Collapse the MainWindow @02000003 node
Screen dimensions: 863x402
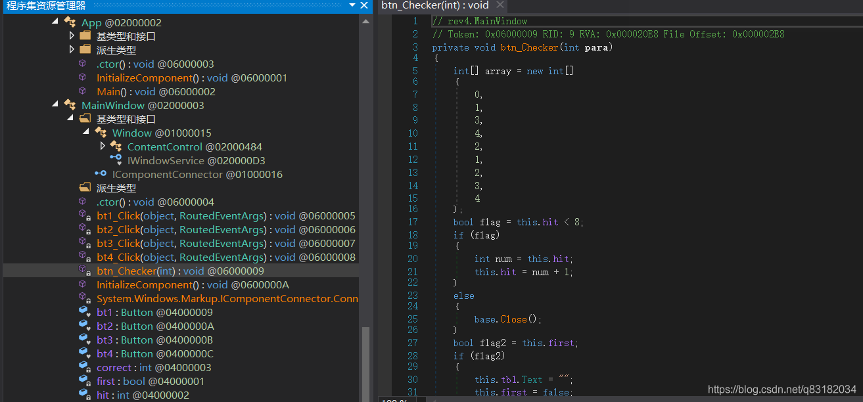pyautogui.click(x=56, y=105)
